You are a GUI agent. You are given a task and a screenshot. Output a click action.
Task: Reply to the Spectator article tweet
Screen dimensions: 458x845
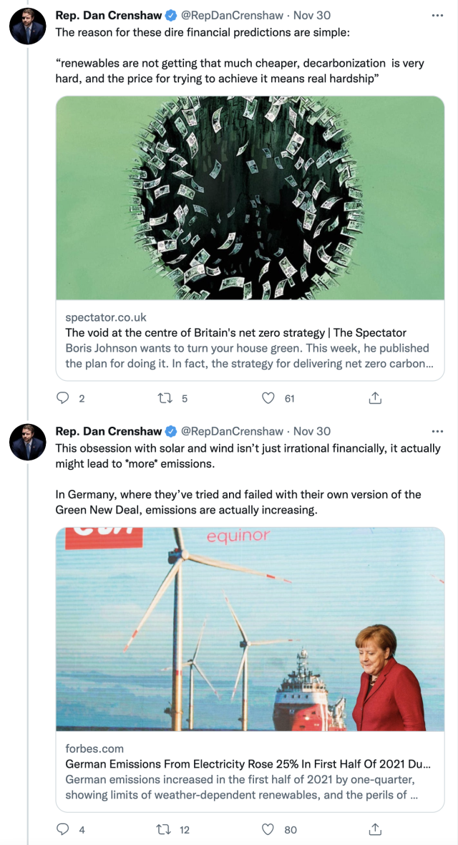point(63,398)
